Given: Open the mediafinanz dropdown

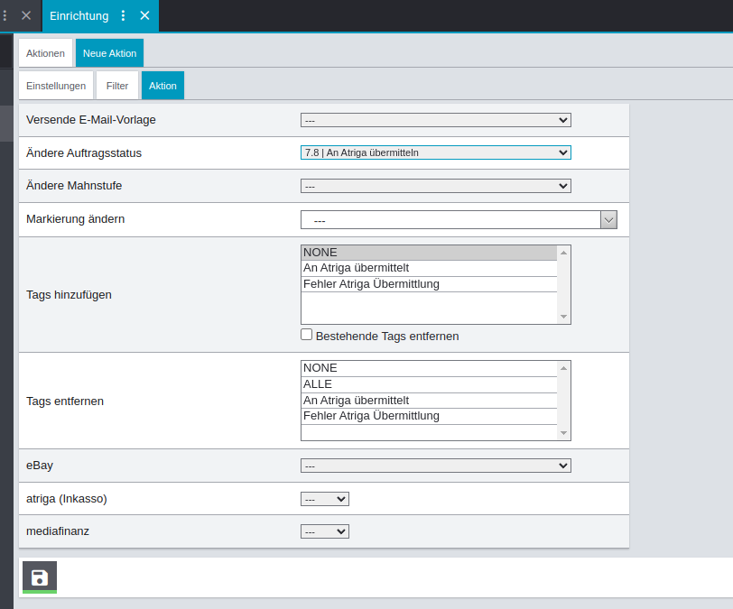Looking at the screenshot, I should click(325, 531).
